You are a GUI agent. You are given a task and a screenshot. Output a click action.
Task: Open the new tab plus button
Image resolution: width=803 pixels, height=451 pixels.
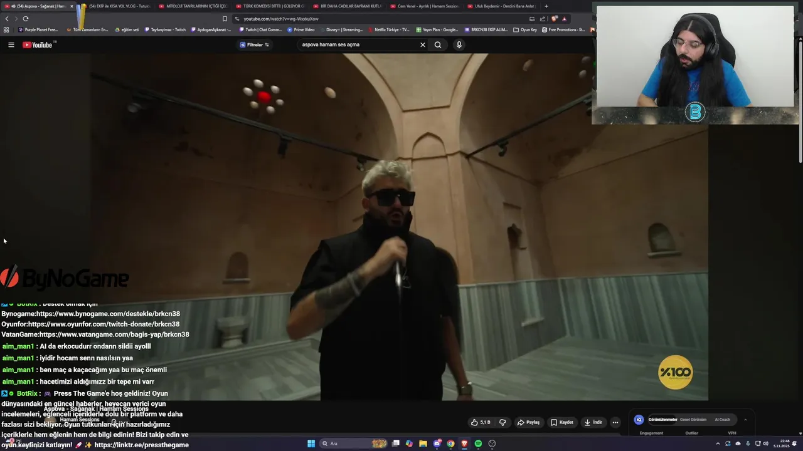pyautogui.click(x=546, y=6)
